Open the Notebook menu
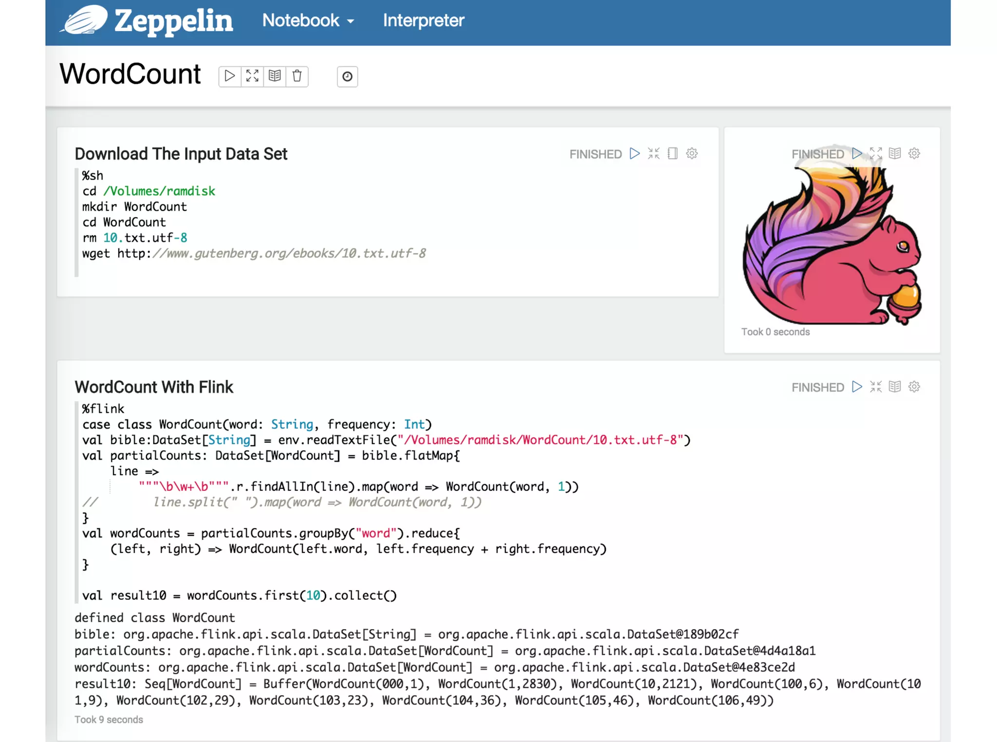The height and width of the screenshot is (742, 997). pyautogui.click(x=308, y=20)
